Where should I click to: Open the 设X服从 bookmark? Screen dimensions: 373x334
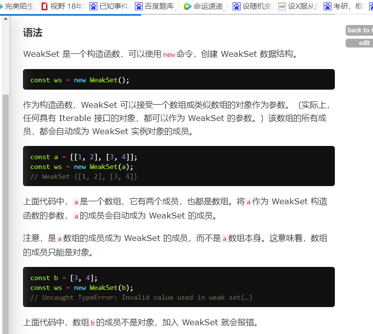click(x=299, y=6)
